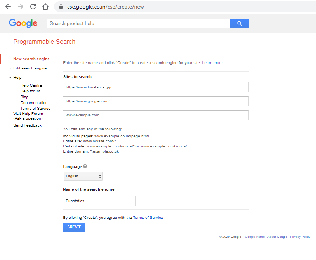Visit Help Forum (Ask a question)
Screen dimensions: 316x260
coord(28,116)
